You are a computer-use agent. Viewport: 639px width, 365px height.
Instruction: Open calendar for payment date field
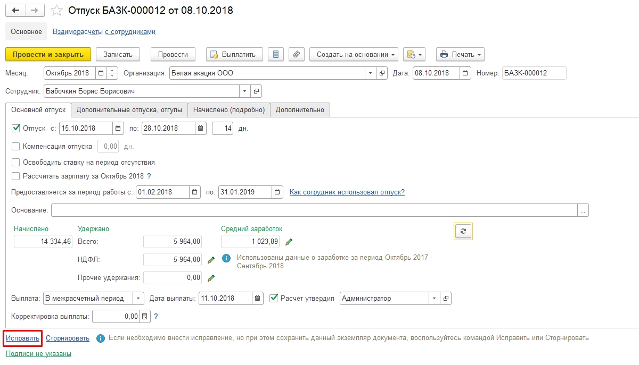(x=258, y=299)
